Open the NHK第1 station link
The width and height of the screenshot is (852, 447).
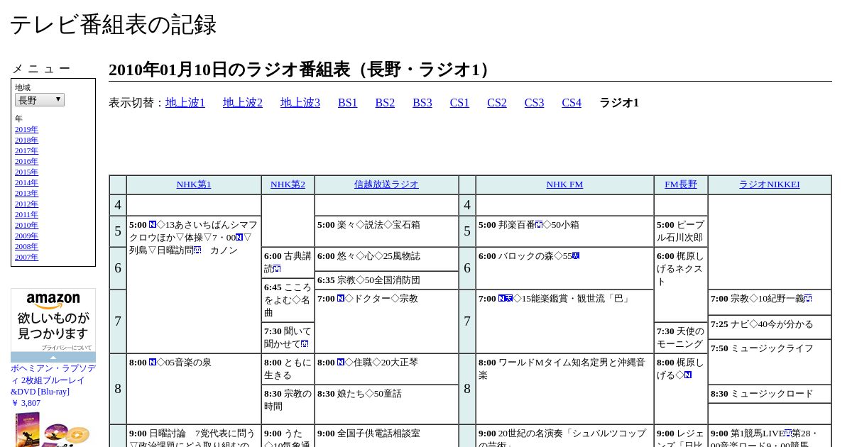194,184
